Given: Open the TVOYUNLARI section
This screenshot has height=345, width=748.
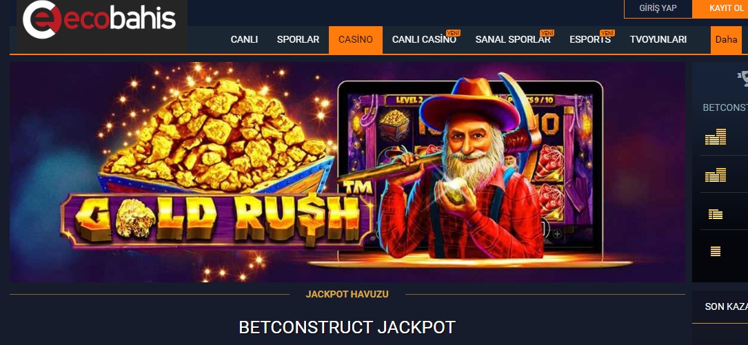Looking at the screenshot, I should pyautogui.click(x=658, y=39).
